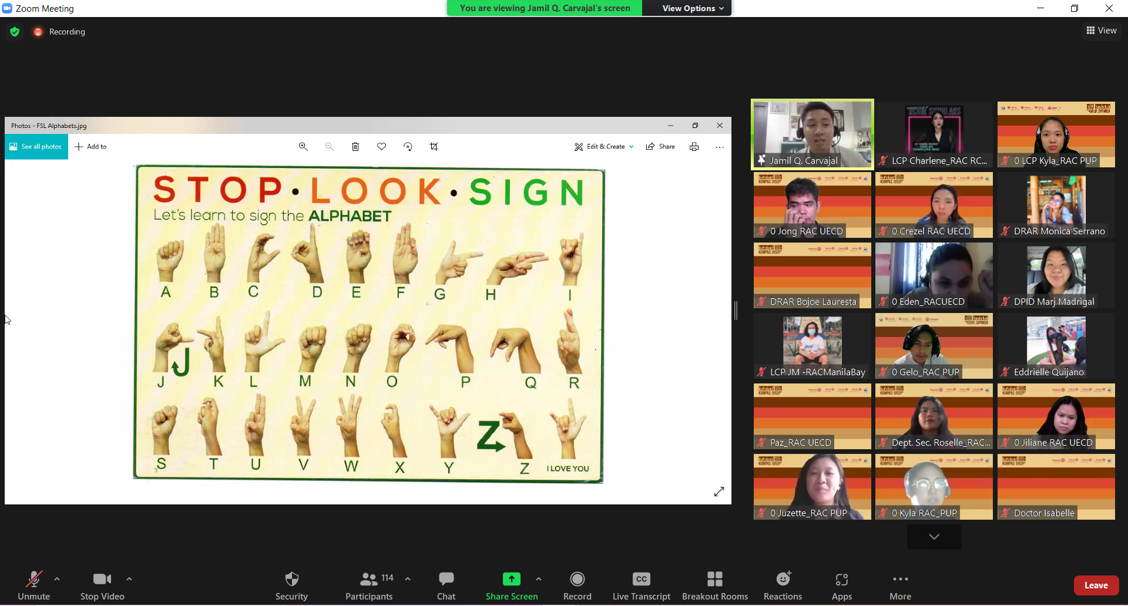
Task: Select the Crop tool in Photos
Action: (434, 146)
